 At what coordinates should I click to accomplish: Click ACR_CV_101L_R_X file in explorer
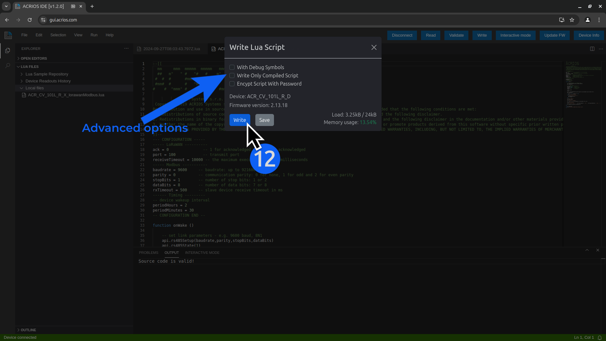tap(66, 94)
